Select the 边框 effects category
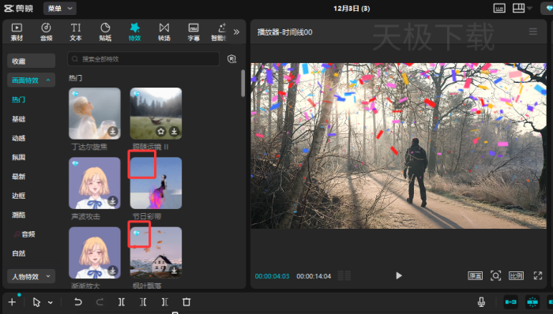 point(19,196)
